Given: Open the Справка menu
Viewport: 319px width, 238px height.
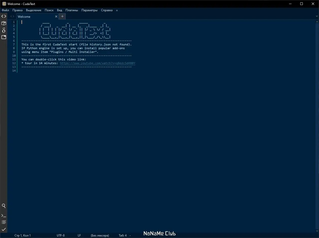Looking at the screenshot, I should click(x=107, y=10).
